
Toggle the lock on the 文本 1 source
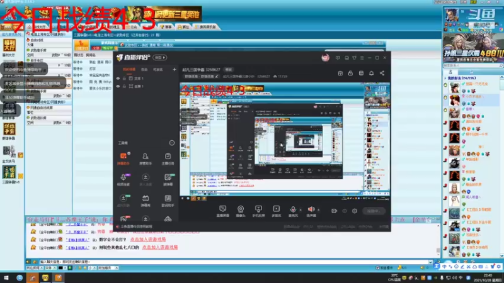pos(124,78)
